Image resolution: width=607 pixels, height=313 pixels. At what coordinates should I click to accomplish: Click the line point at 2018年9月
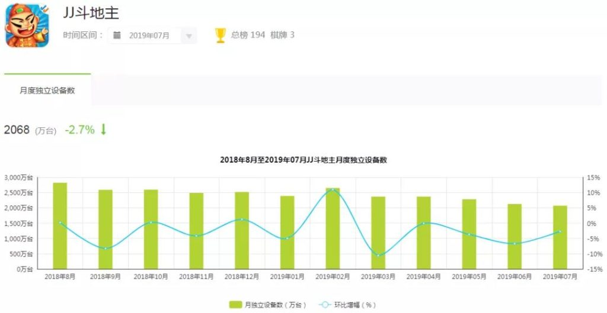[x=106, y=248]
